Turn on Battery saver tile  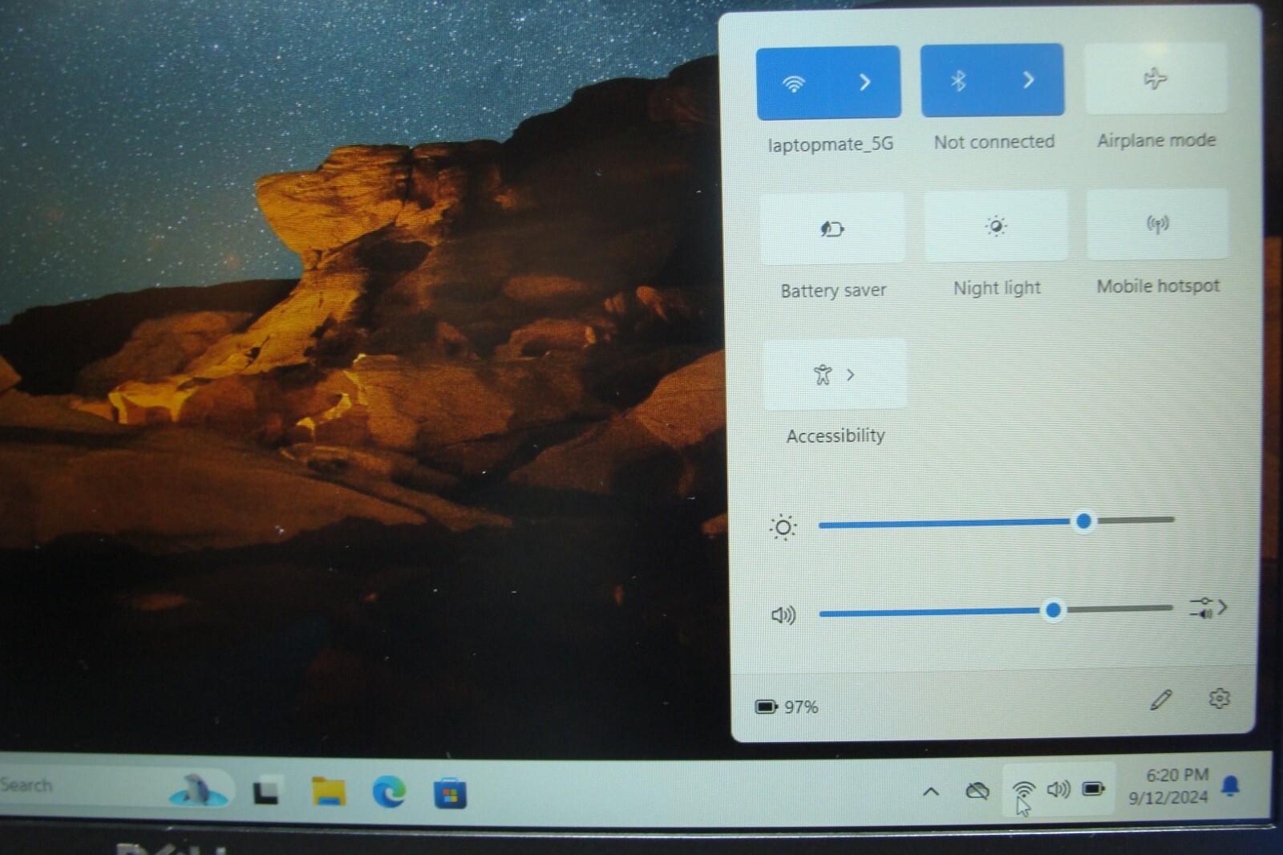[x=832, y=229]
